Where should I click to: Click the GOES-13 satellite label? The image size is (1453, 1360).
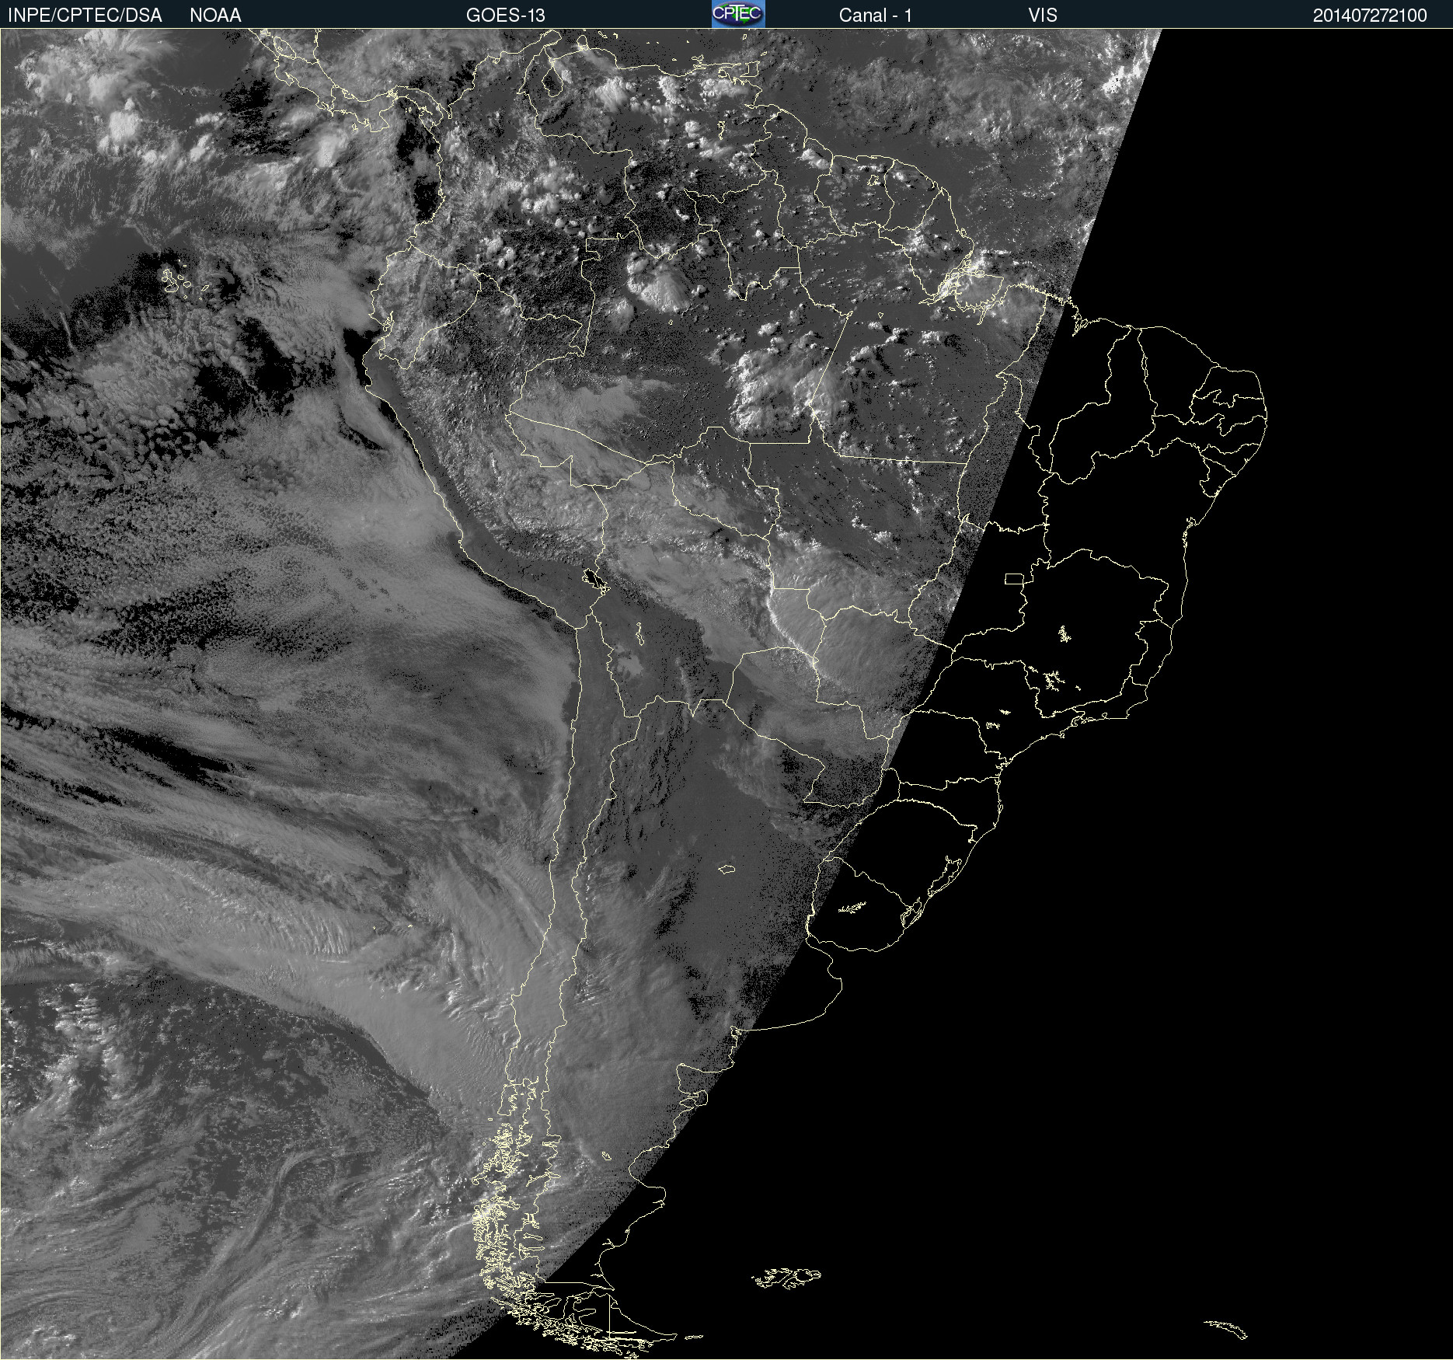click(505, 16)
